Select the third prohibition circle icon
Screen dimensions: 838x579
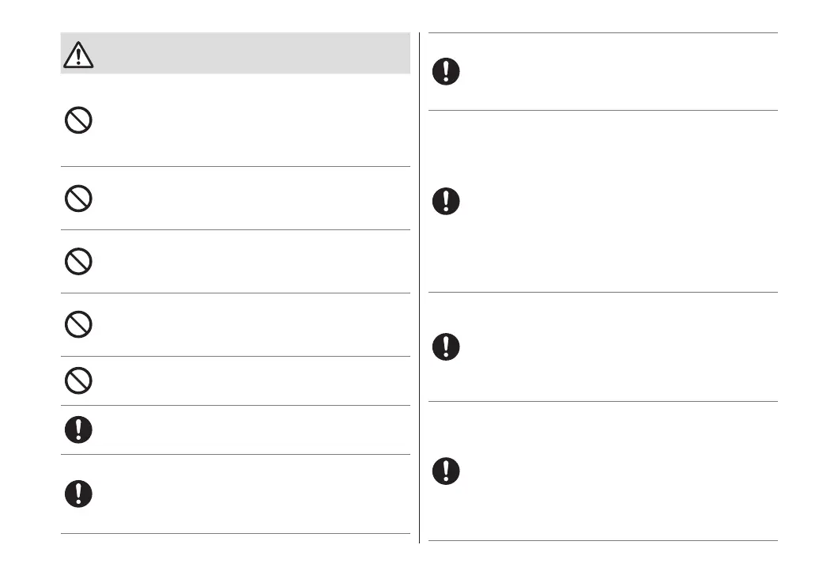tap(79, 261)
